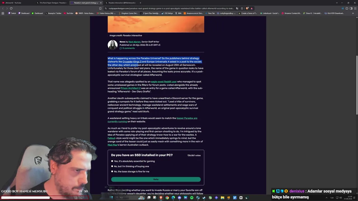Switch to the 'X'te Rock Paper Shotgun' tab
Image resolution: width=358 pixels, height=201 pixels.
(52, 3)
